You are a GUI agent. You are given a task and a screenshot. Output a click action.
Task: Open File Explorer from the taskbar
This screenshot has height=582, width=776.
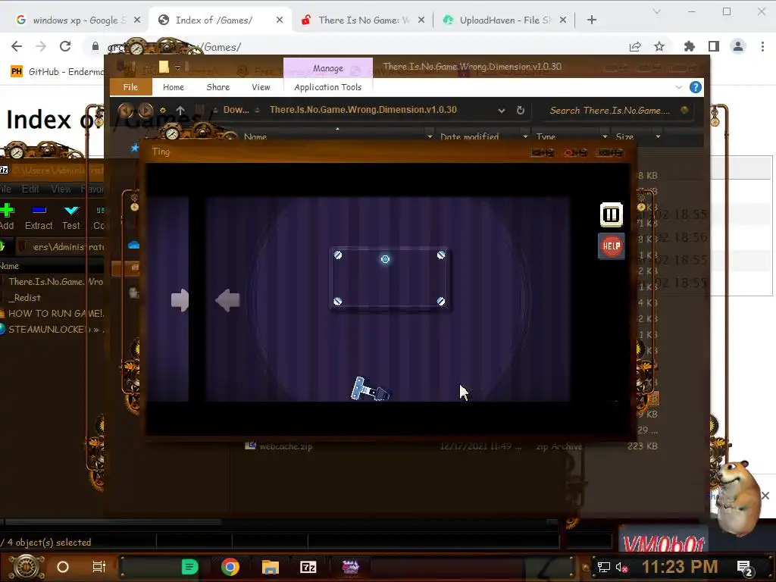point(271,567)
